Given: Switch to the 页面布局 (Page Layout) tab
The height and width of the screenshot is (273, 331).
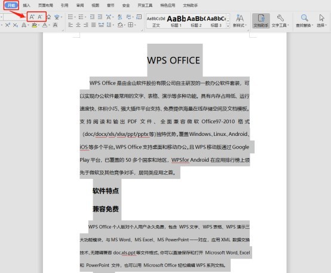Looking at the screenshot, I should coord(45,5).
